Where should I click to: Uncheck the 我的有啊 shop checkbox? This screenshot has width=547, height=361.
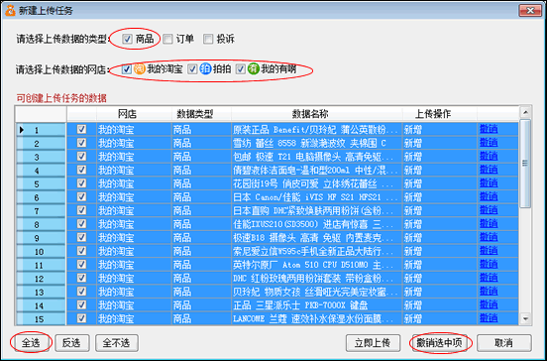241,69
